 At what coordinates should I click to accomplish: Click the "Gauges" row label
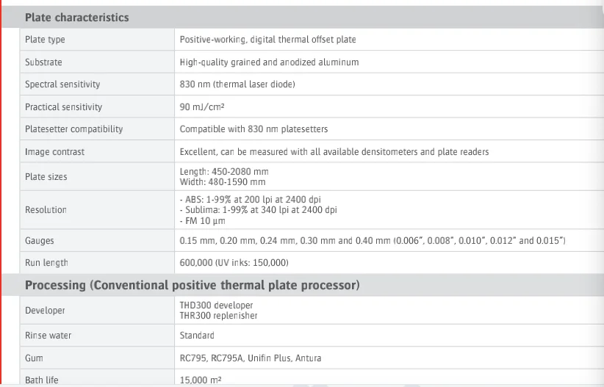pos(40,241)
